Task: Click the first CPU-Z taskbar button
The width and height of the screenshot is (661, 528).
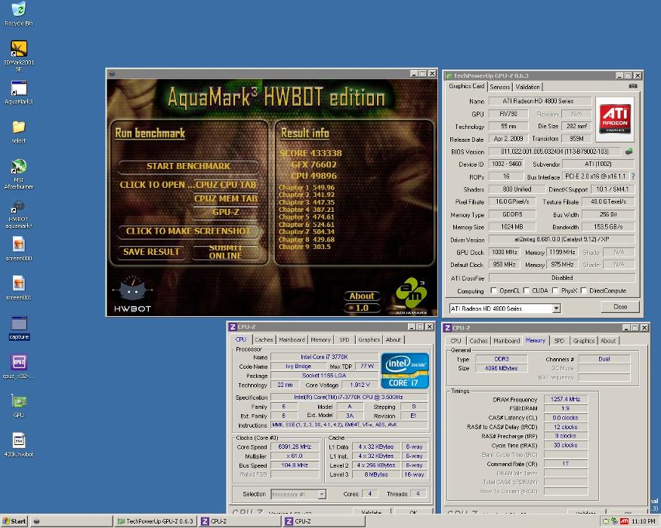Action: pos(240,521)
